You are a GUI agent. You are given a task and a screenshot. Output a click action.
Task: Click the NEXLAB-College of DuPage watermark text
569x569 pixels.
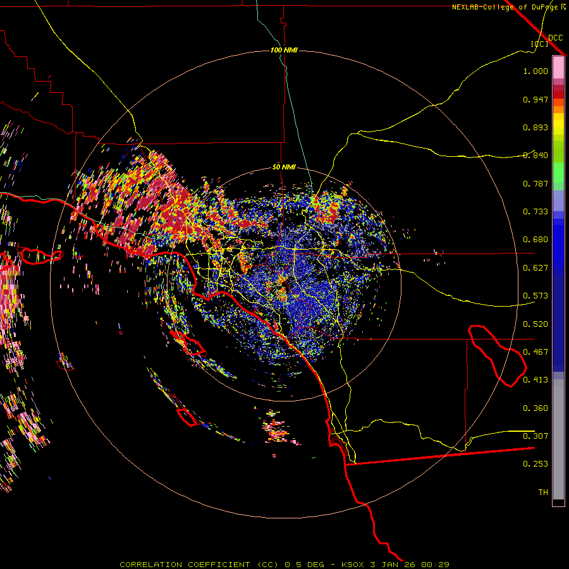point(508,7)
